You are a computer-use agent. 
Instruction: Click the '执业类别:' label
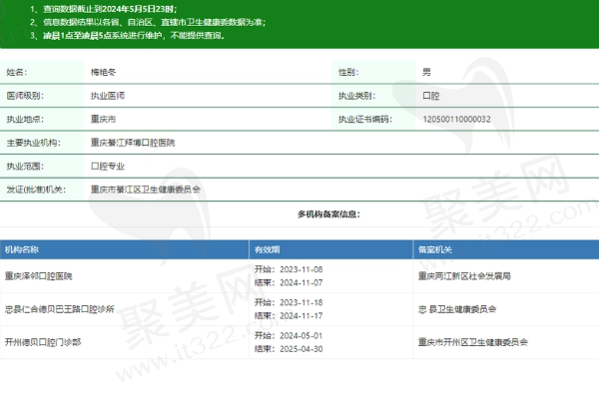pyautogui.click(x=356, y=96)
